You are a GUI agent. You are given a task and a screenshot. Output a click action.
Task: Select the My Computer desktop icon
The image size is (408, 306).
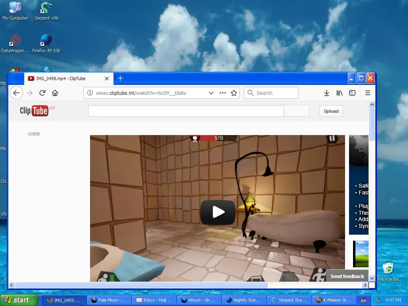15,11
